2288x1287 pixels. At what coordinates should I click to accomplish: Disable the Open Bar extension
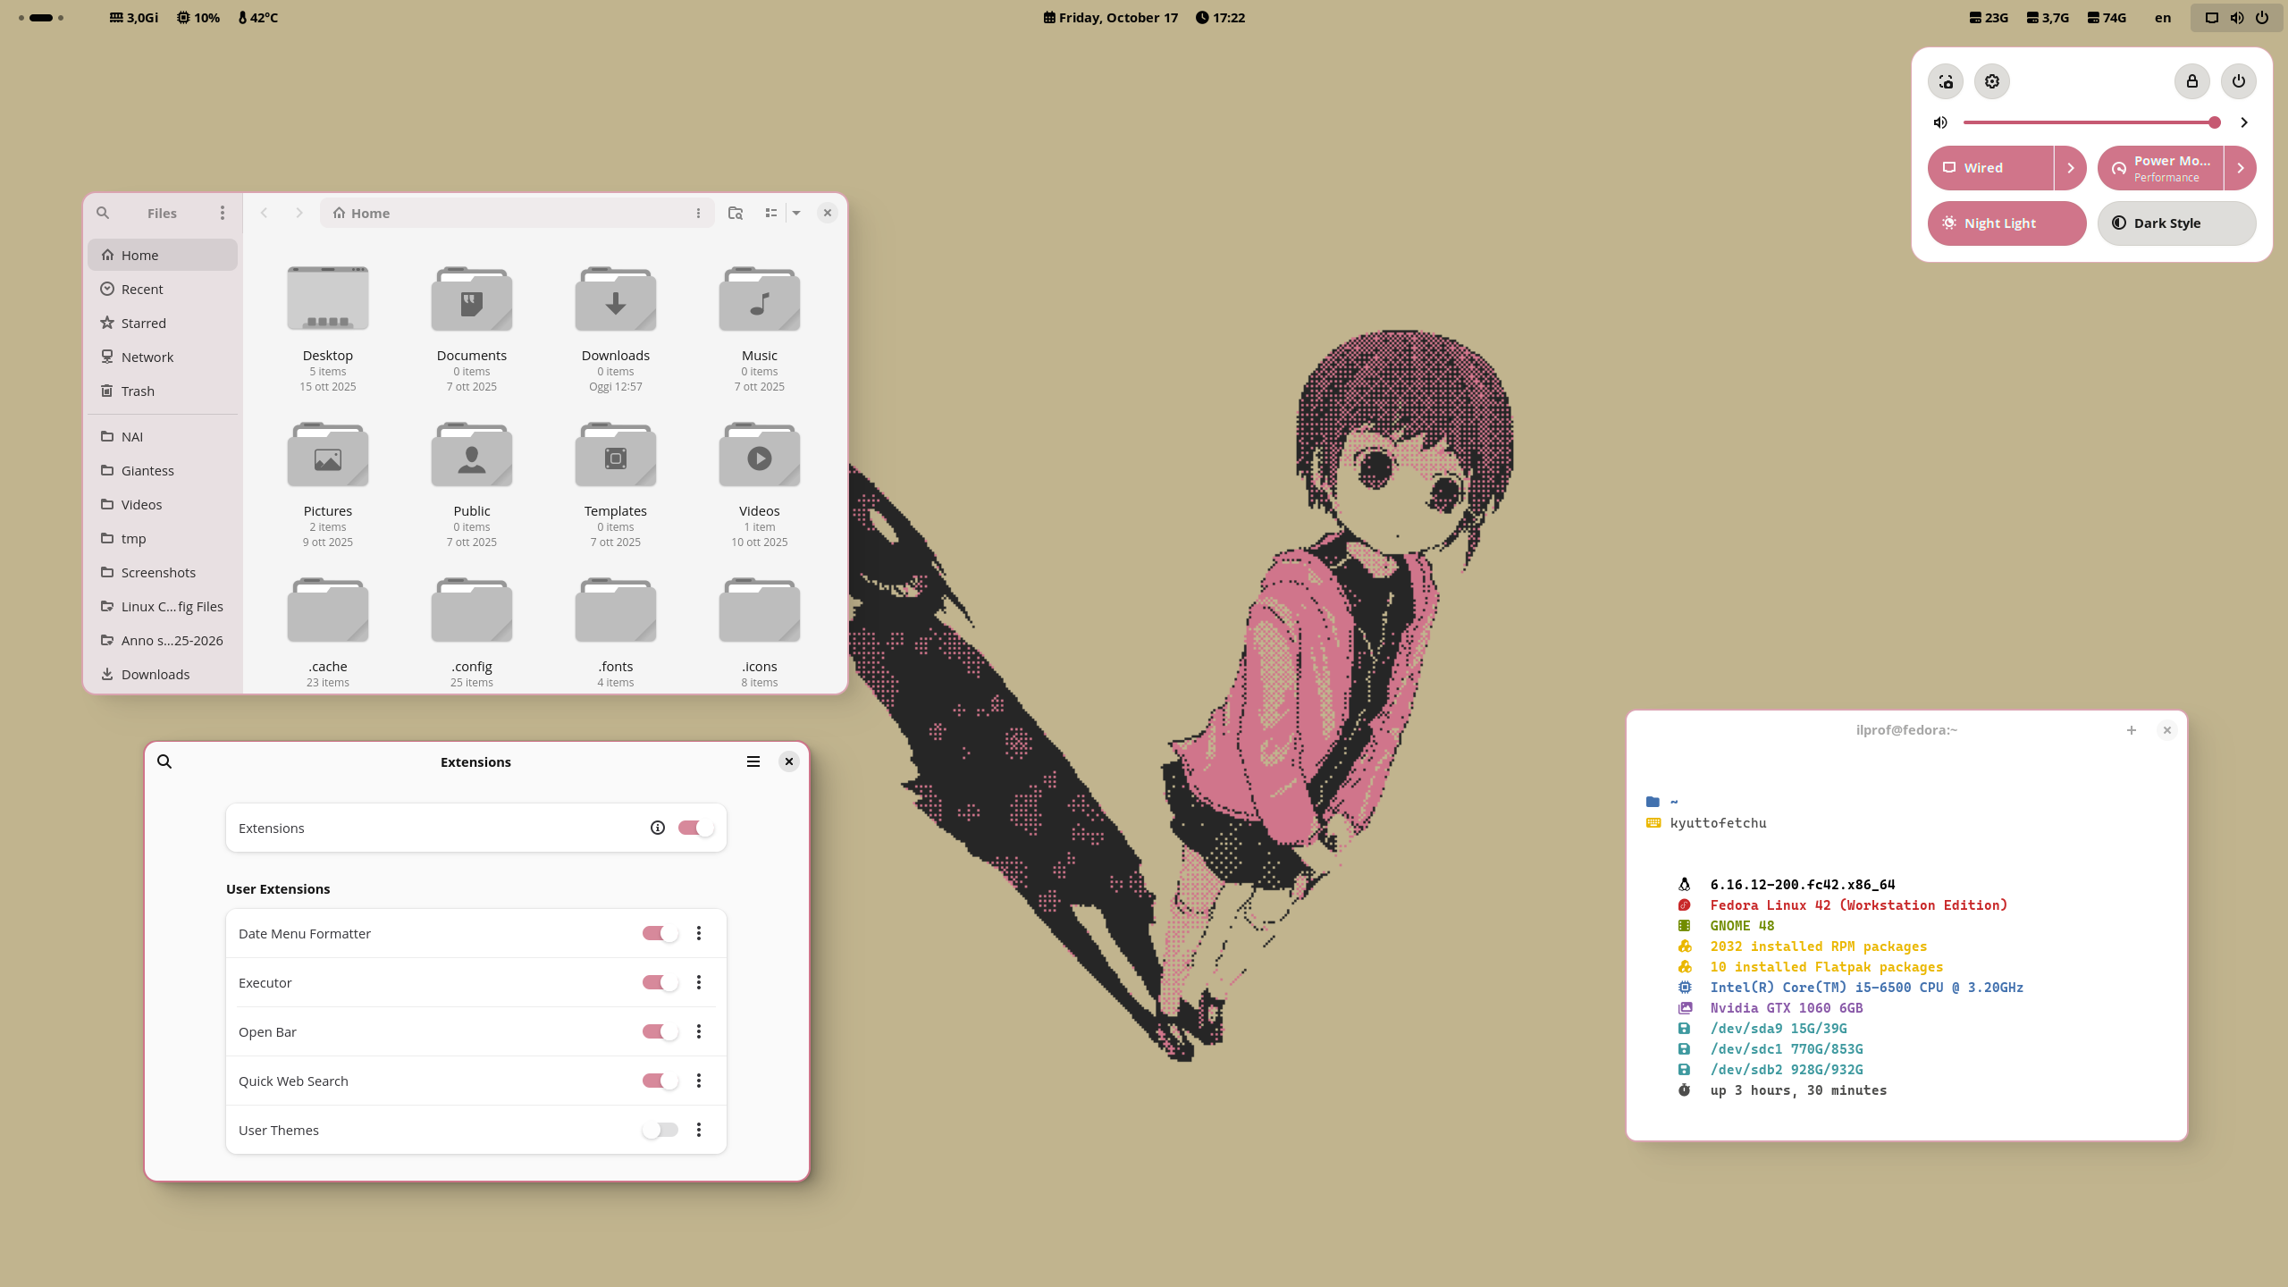tap(660, 1031)
